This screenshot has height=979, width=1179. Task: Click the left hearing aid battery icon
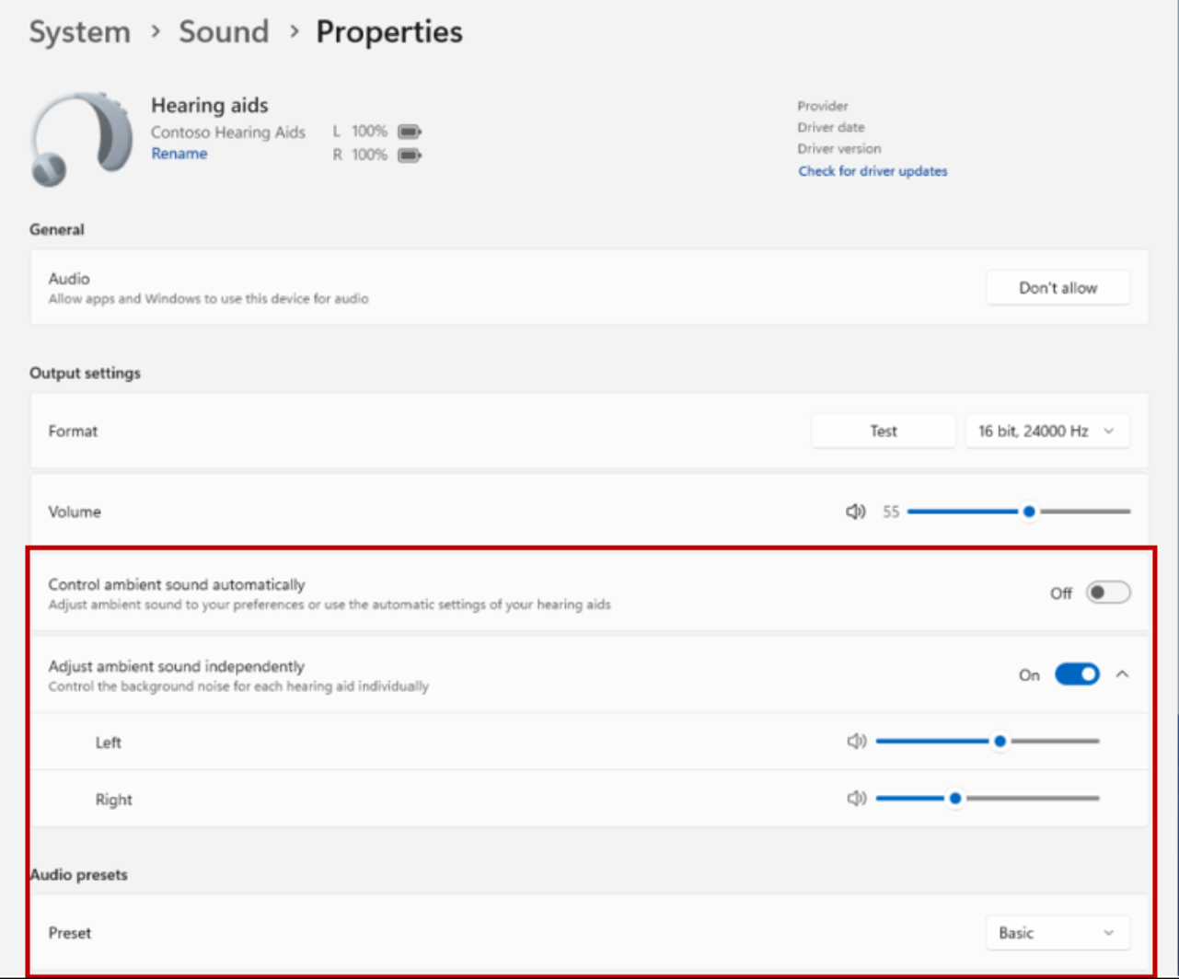pyautogui.click(x=409, y=132)
